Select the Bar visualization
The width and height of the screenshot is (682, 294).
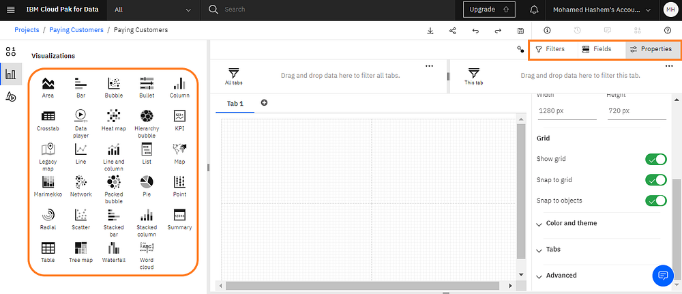pyautogui.click(x=81, y=87)
